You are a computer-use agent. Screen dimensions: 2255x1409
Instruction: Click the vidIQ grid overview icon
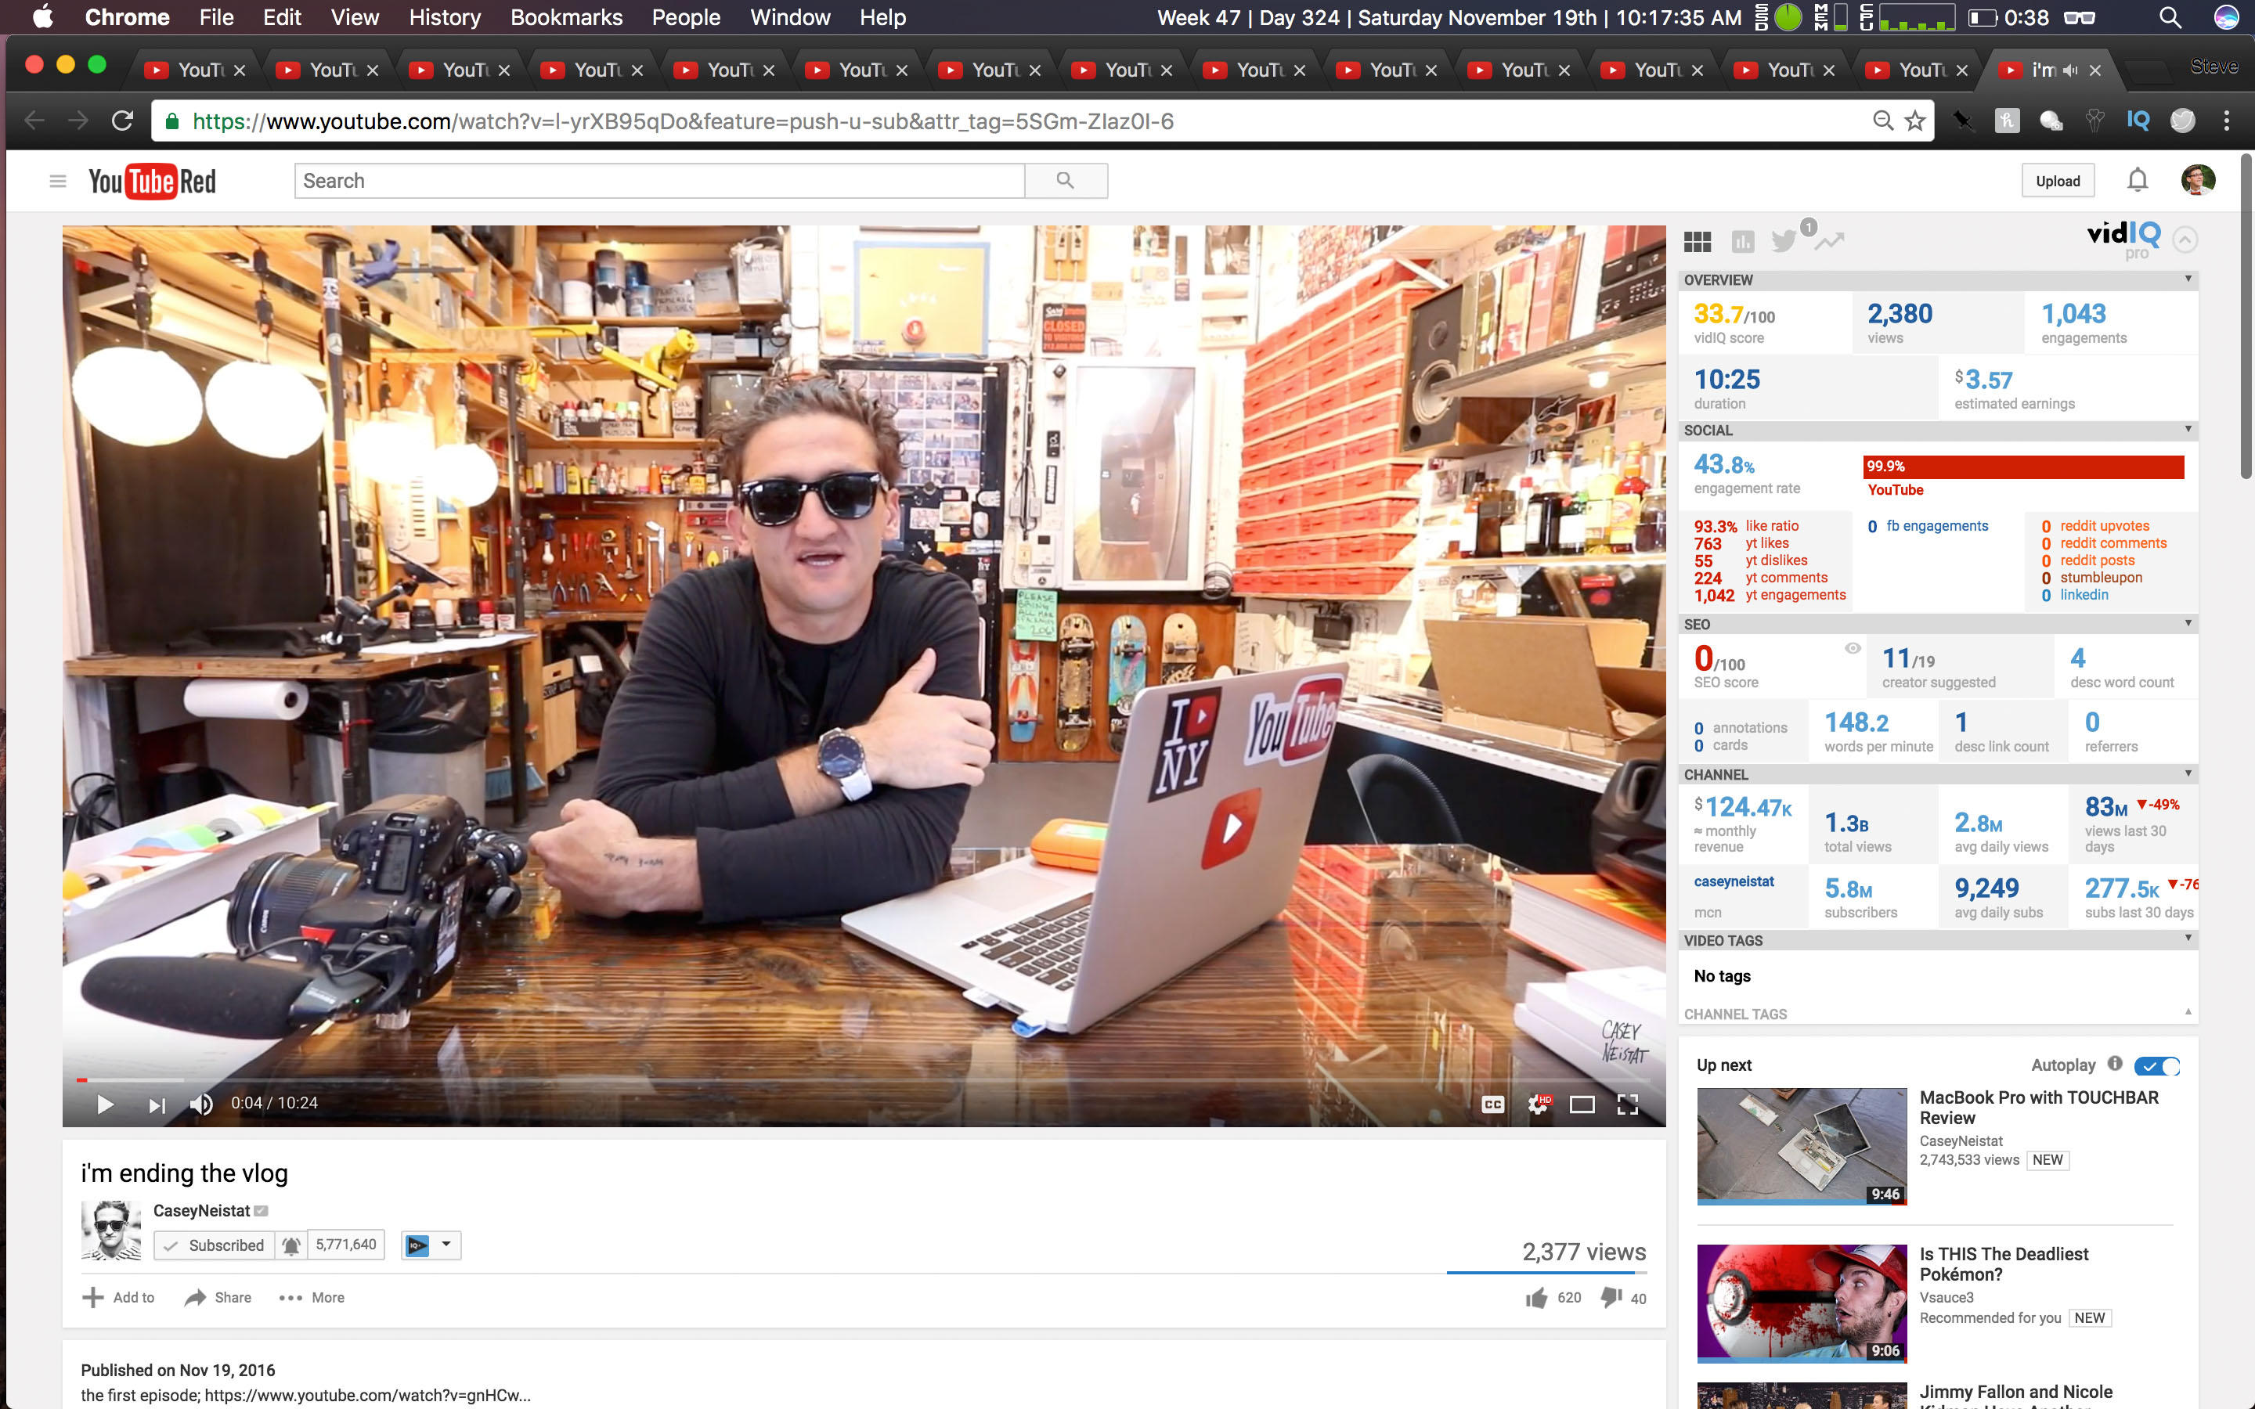point(1697,243)
